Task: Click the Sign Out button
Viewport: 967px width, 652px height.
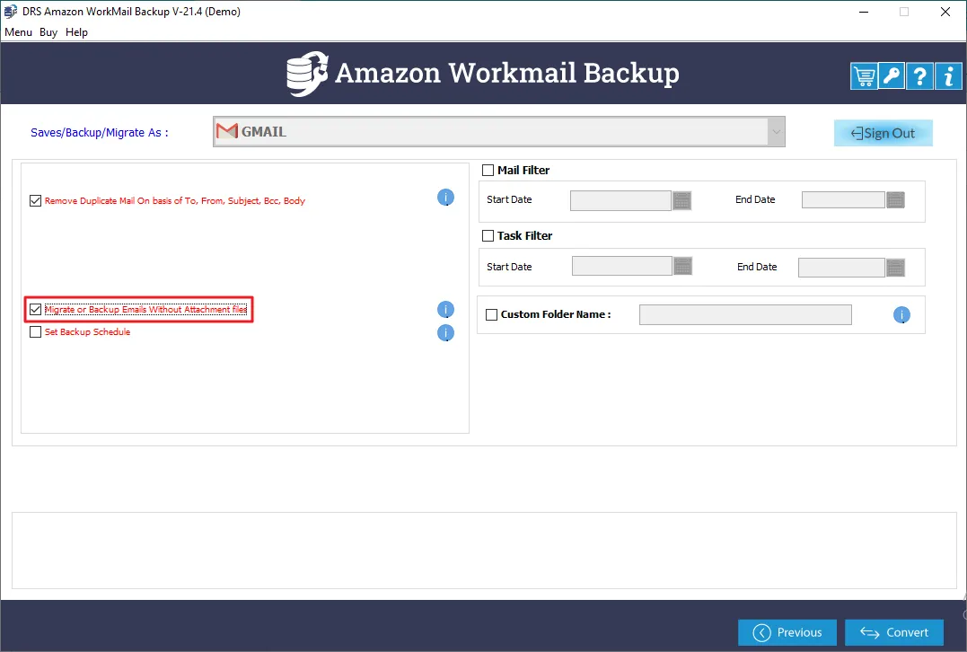Action: tap(883, 133)
